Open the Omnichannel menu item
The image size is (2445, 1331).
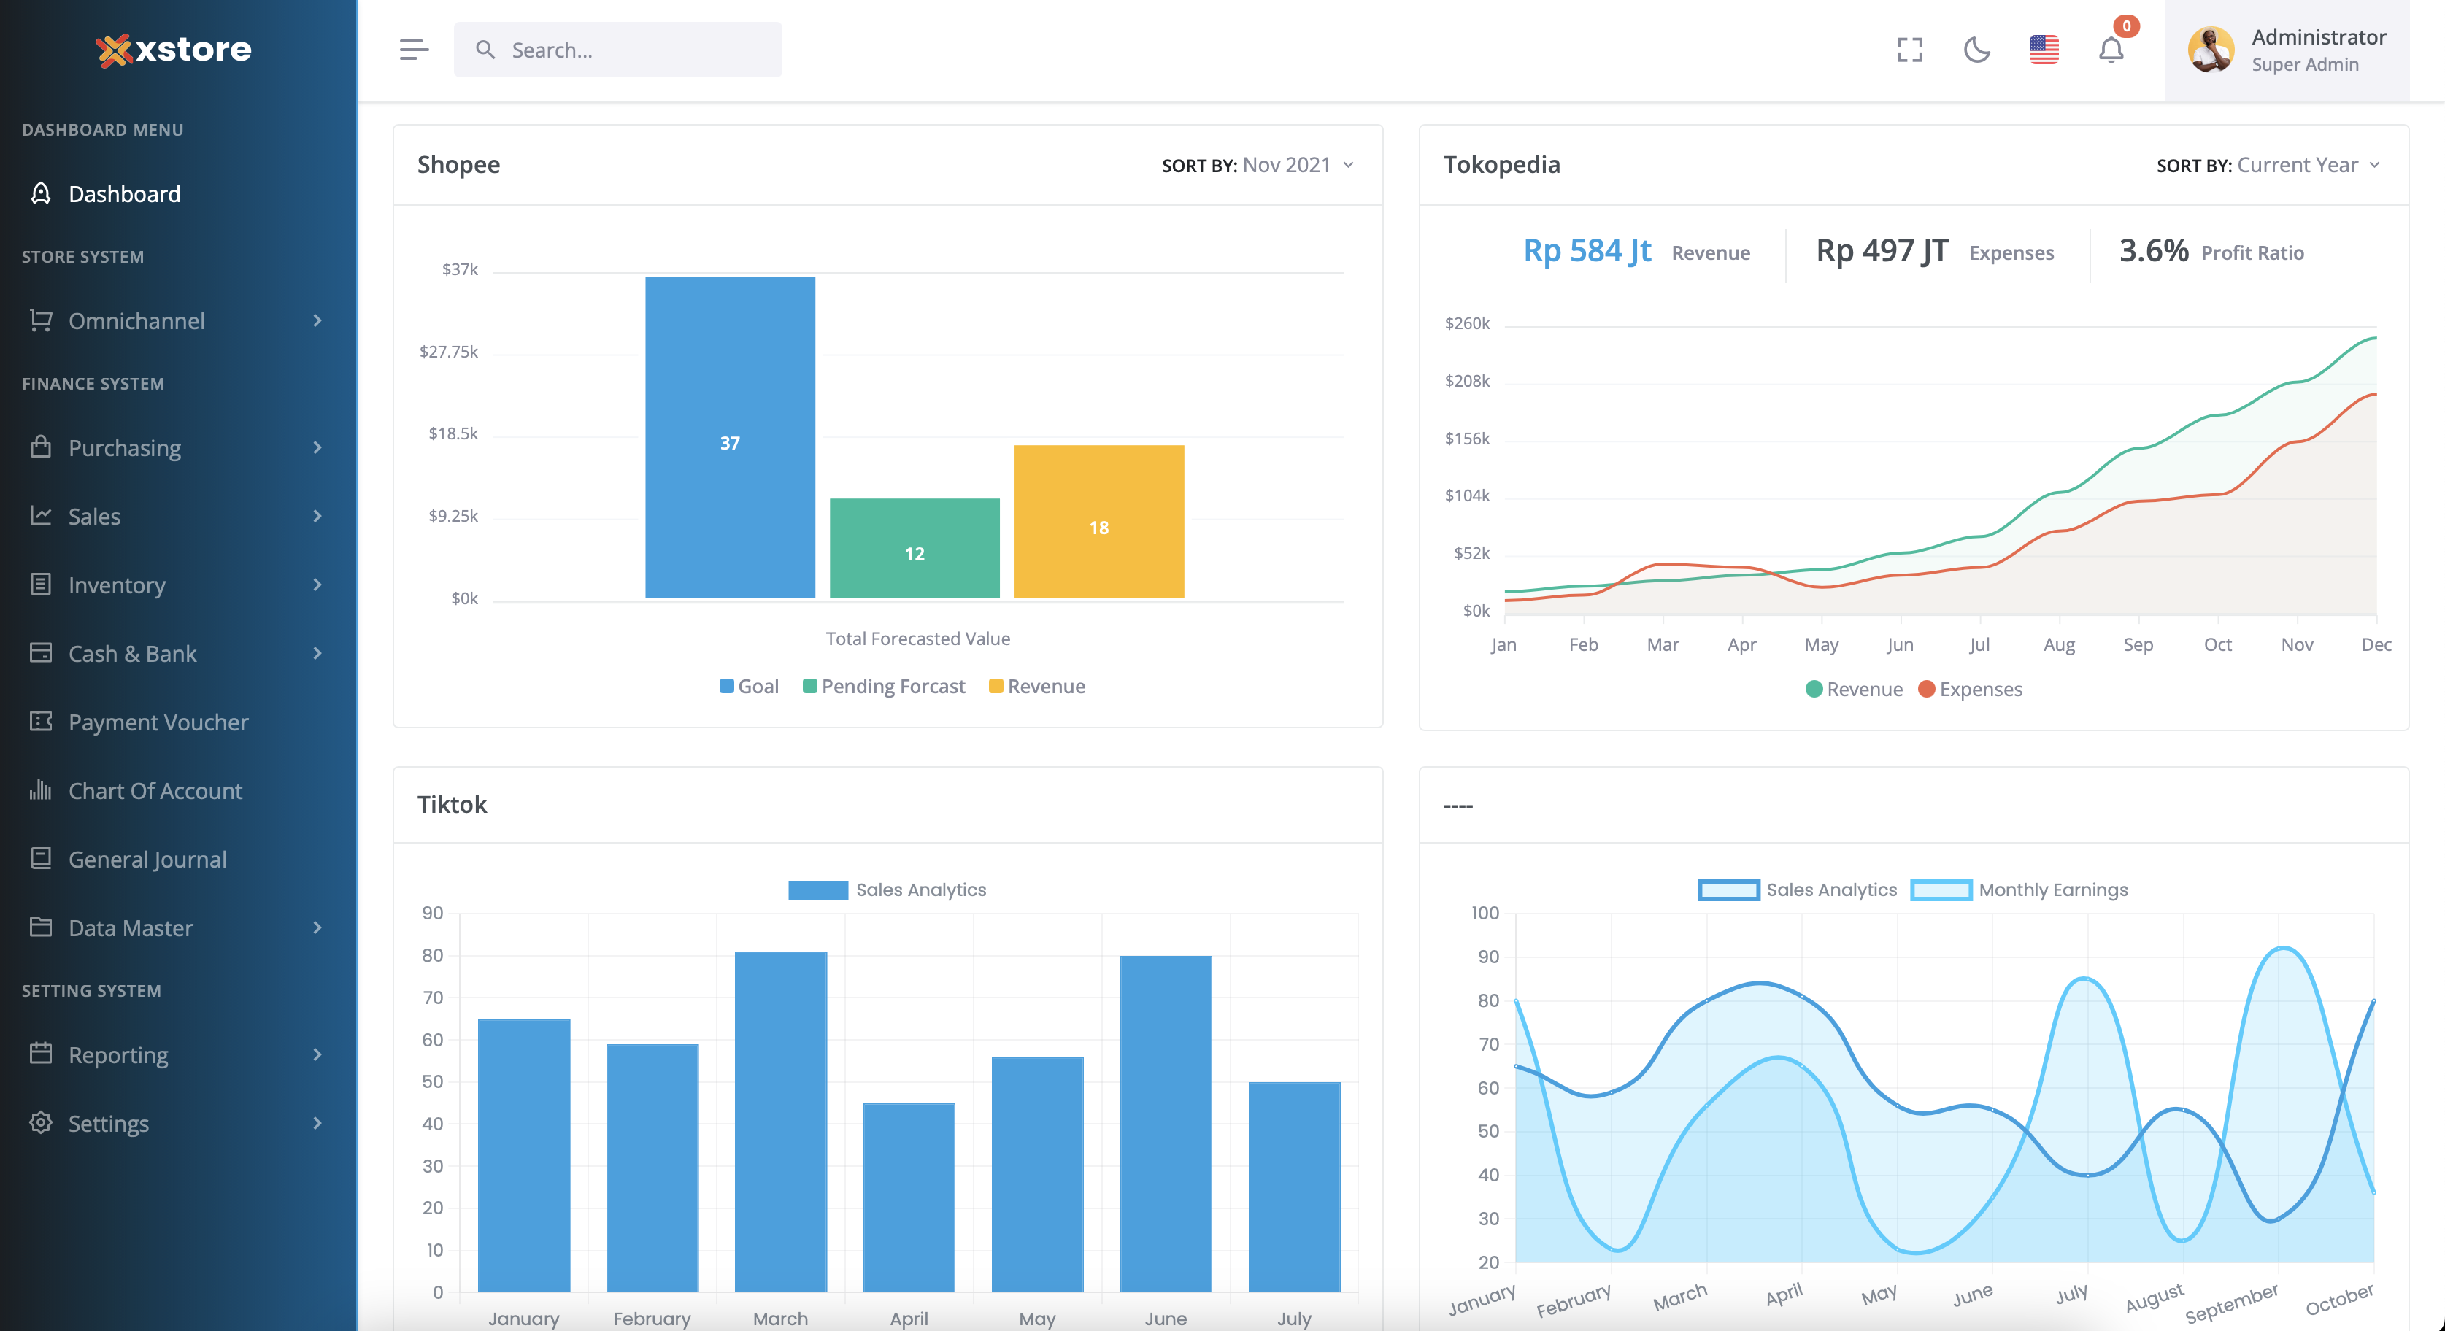pos(178,320)
